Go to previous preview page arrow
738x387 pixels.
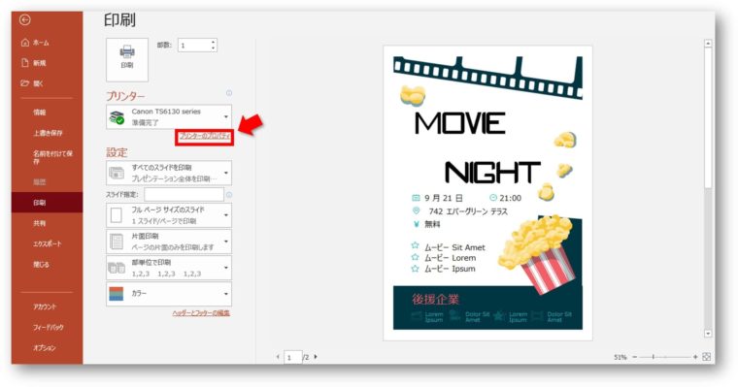278,357
